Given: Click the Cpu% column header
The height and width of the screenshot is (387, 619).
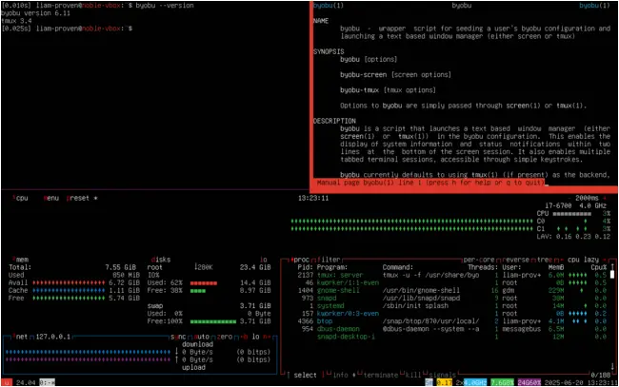Looking at the screenshot, I should 598,267.
